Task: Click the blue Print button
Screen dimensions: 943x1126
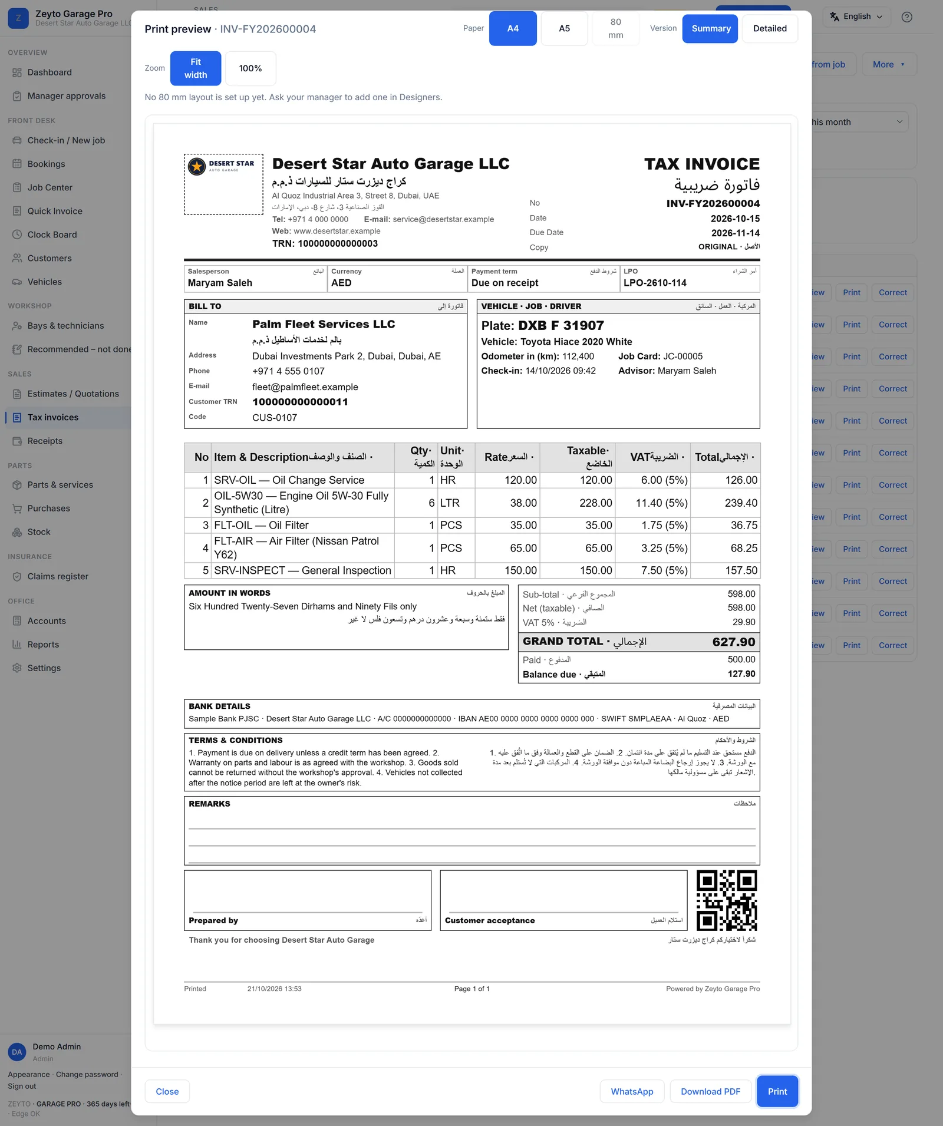Action: click(777, 1091)
